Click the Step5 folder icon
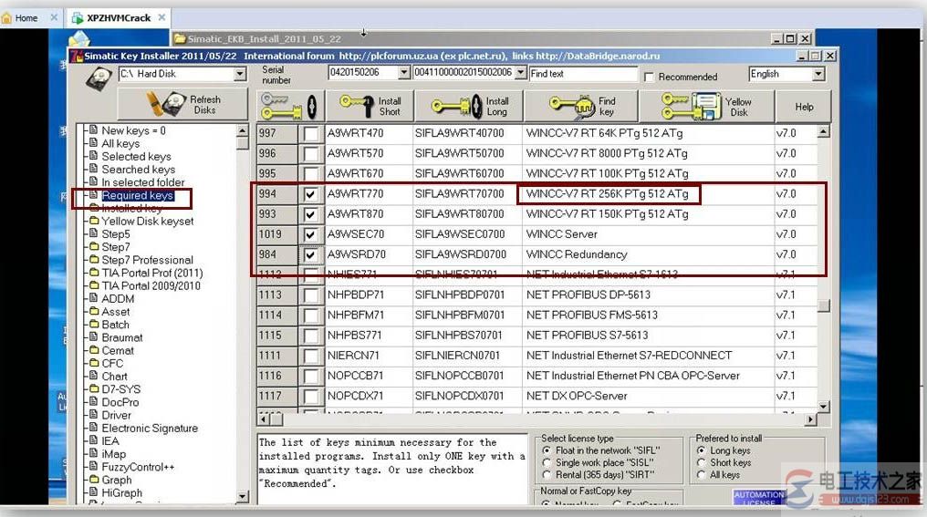 coord(93,234)
